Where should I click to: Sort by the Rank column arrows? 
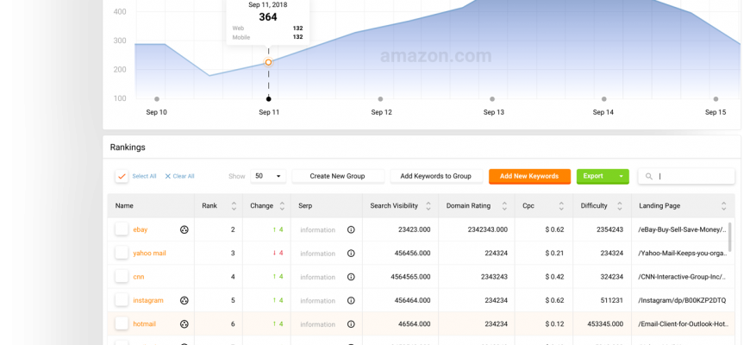[232, 206]
